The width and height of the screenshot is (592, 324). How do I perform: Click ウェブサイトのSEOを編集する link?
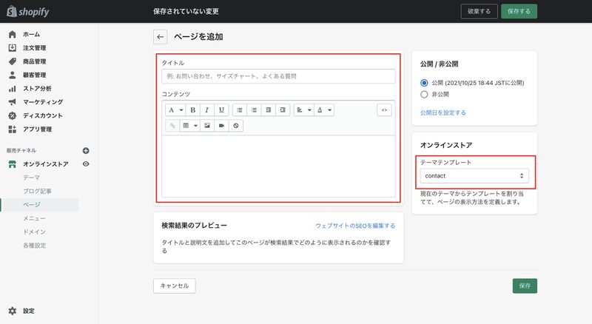[355, 226]
